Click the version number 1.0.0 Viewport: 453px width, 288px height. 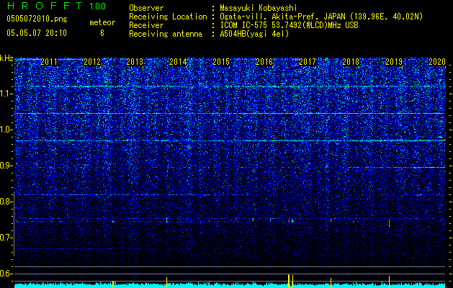98,6
